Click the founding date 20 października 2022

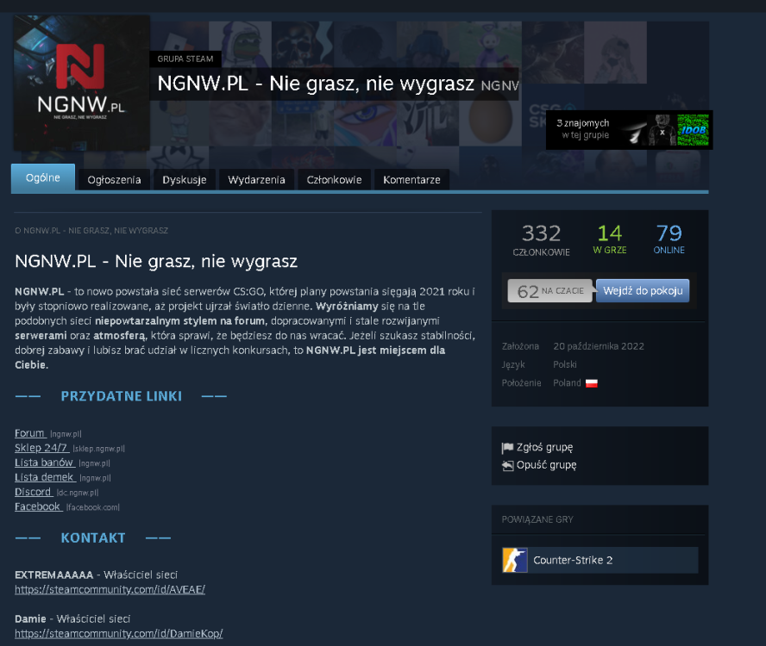[x=599, y=346]
